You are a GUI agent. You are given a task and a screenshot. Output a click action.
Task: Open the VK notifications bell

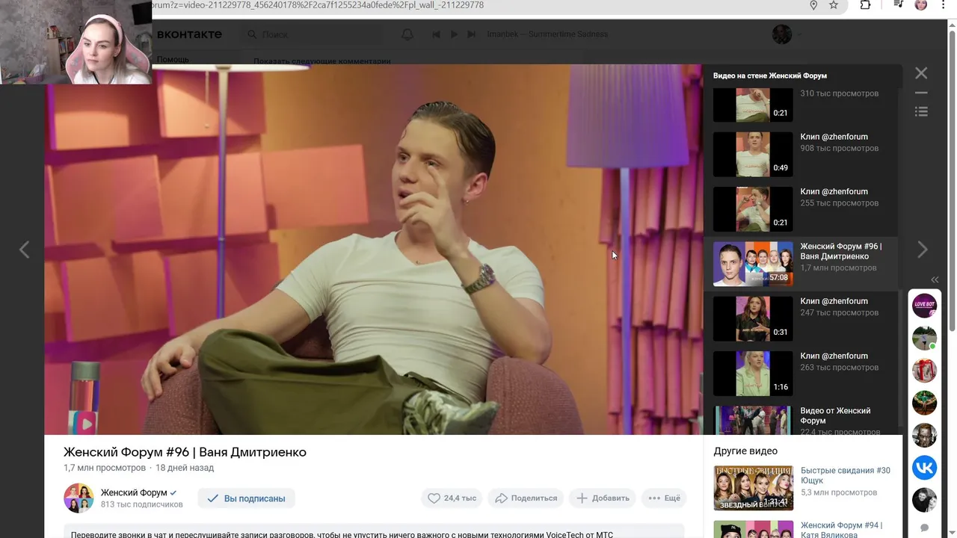[407, 34]
